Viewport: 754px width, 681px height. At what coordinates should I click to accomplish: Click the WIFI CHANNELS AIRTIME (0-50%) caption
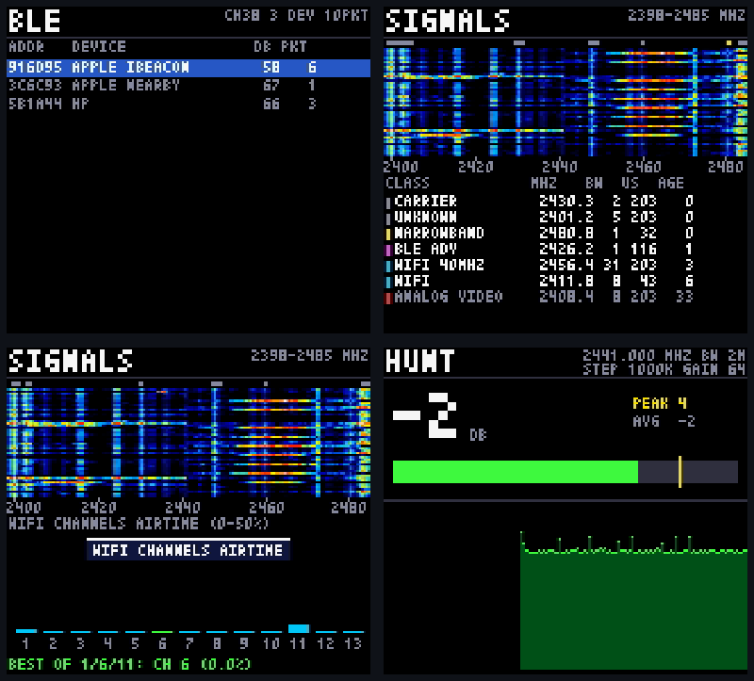coord(139,524)
